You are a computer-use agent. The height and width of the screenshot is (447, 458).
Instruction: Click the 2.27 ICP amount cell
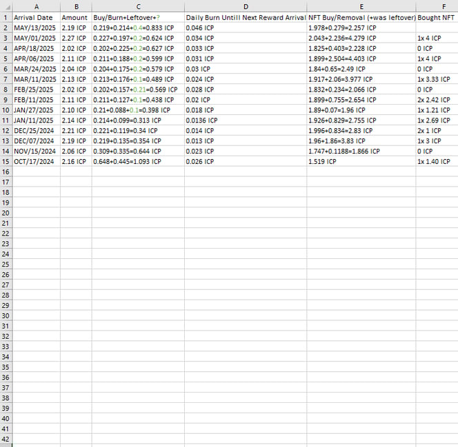[76, 38]
